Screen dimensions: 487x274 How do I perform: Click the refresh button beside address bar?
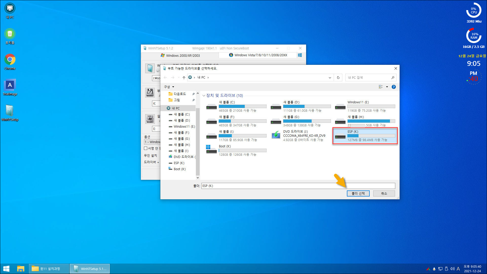pyautogui.click(x=338, y=77)
